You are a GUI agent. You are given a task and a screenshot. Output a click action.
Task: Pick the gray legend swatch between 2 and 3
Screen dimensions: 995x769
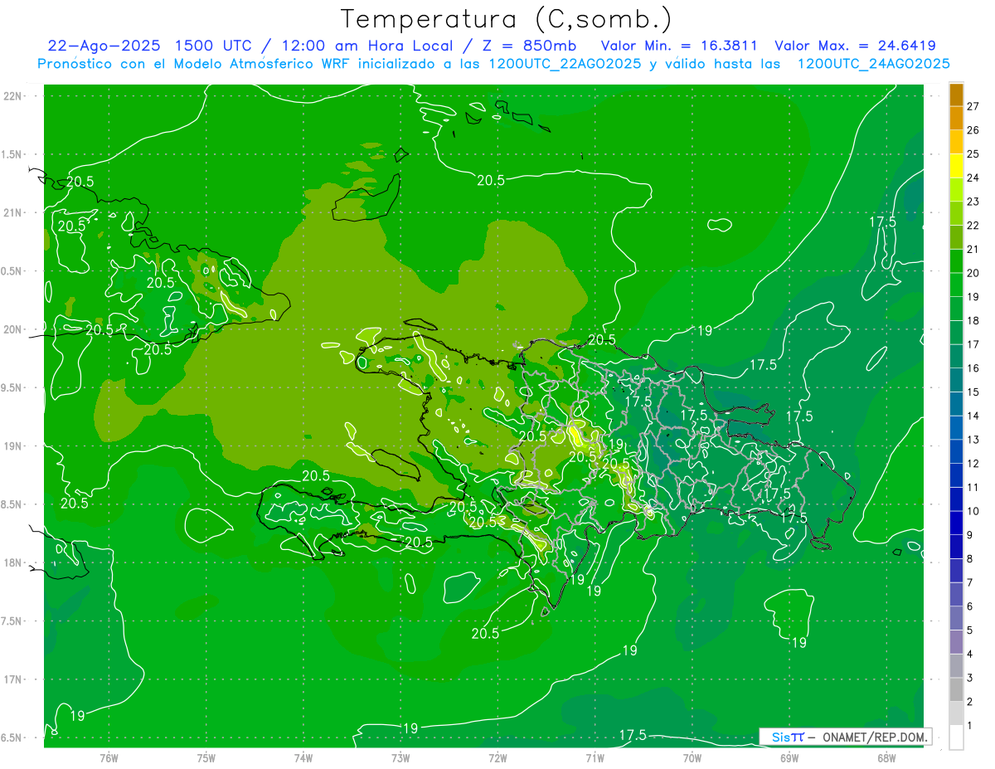click(956, 689)
